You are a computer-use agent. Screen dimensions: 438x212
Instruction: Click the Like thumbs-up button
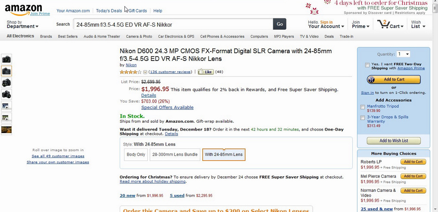(205, 72)
